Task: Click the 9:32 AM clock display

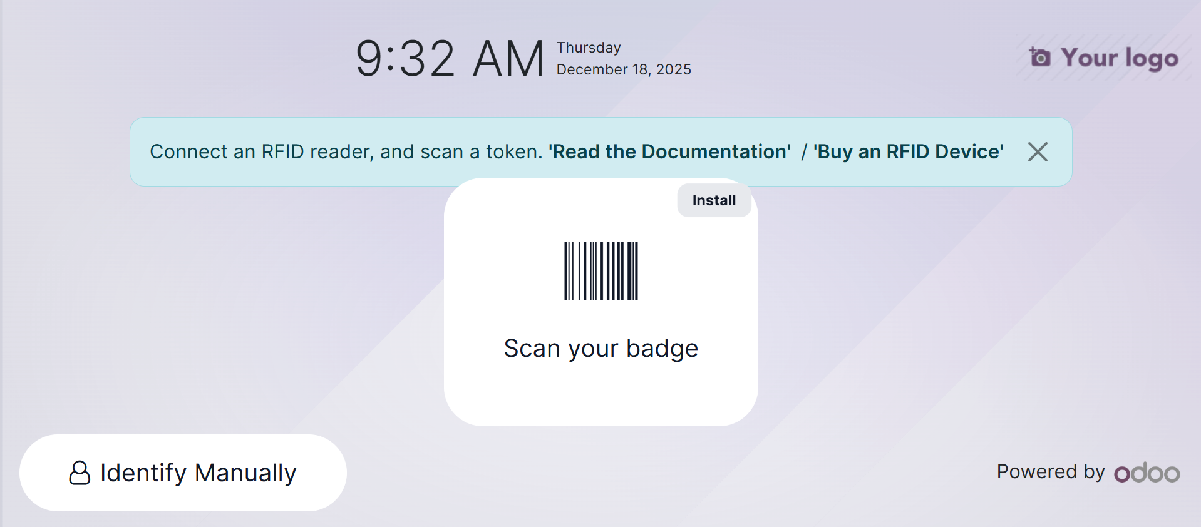Action: pyautogui.click(x=450, y=59)
